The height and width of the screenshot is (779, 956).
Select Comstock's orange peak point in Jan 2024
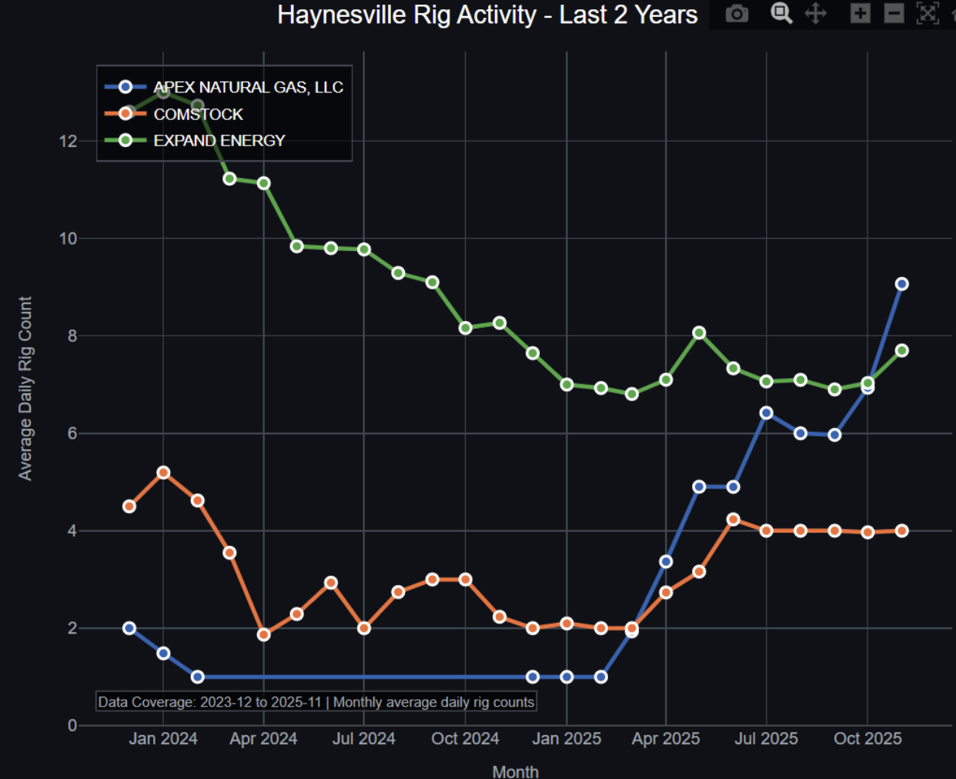click(163, 473)
